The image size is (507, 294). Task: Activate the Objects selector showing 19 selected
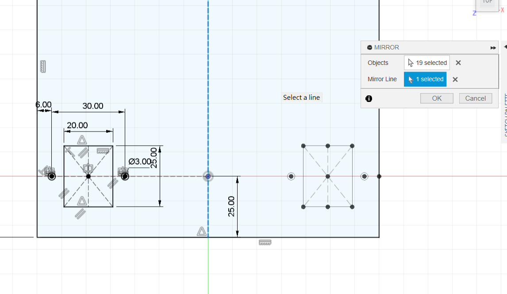tap(426, 63)
